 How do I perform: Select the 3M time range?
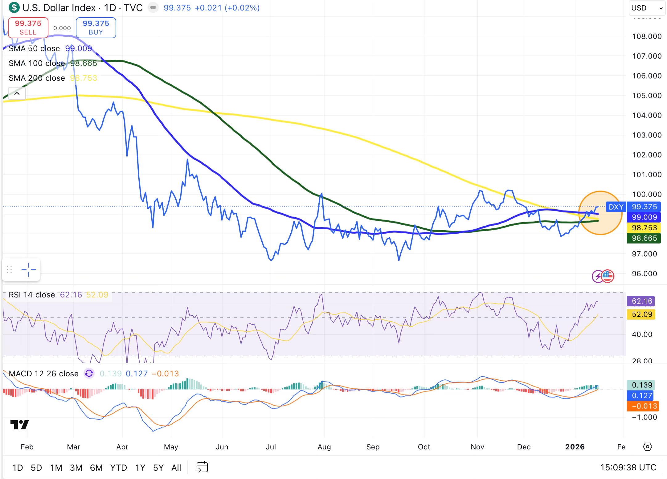tap(76, 468)
